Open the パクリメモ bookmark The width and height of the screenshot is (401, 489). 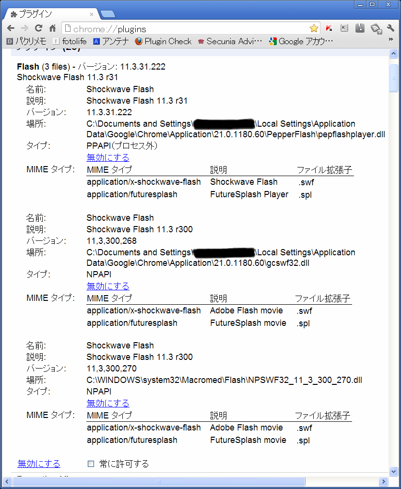26,41
